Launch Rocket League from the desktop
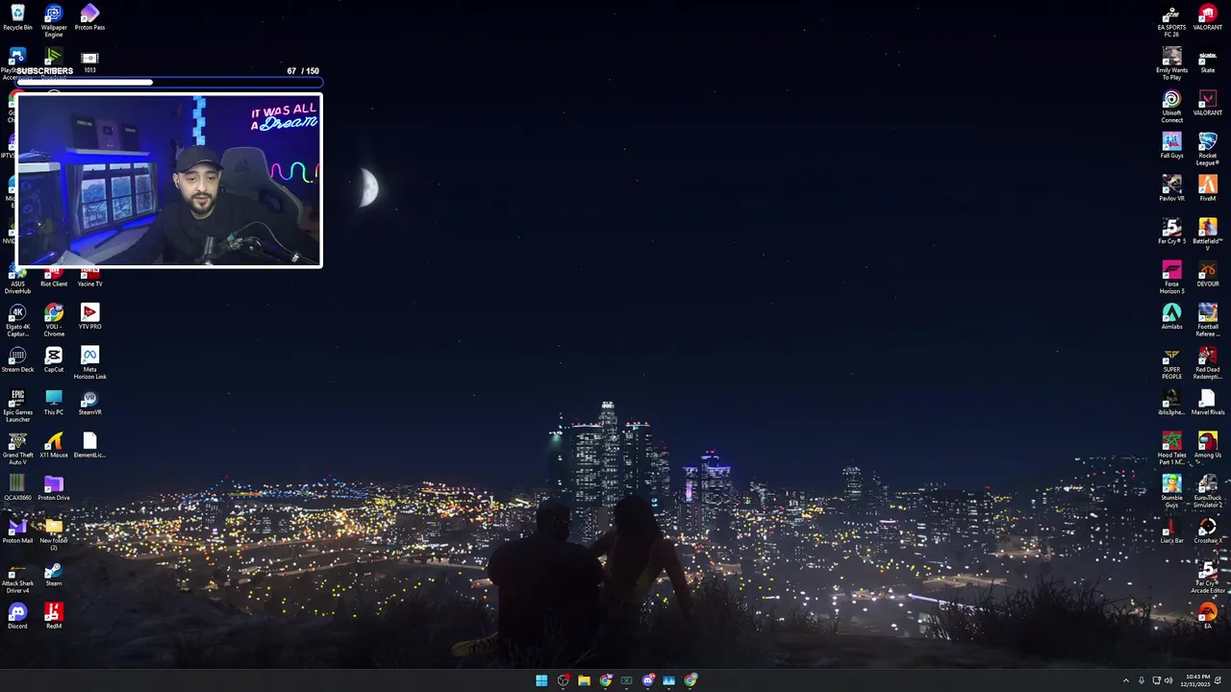The image size is (1231, 692). point(1208,149)
